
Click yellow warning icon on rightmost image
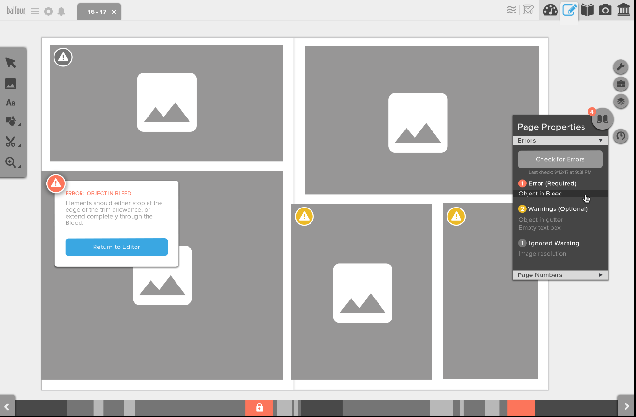[456, 217]
